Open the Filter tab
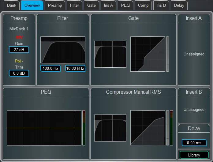Image resolution: width=213 pixels, height=162 pixels. coord(74,5)
